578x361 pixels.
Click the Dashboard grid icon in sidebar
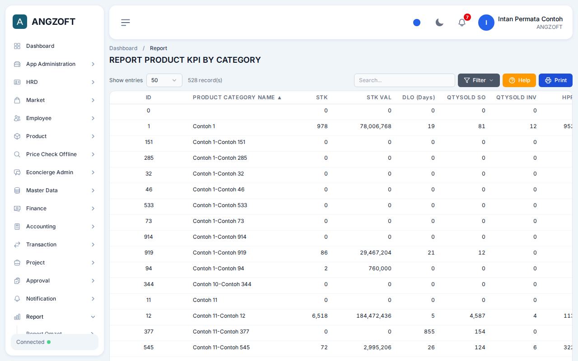(17, 46)
